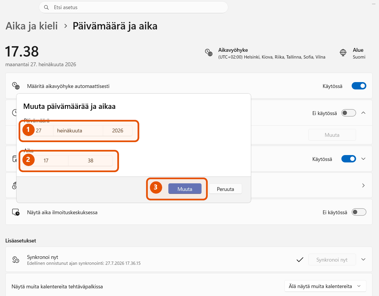Click the search magnifier icon
This screenshot has width=379, height=296.
click(x=46, y=7)
